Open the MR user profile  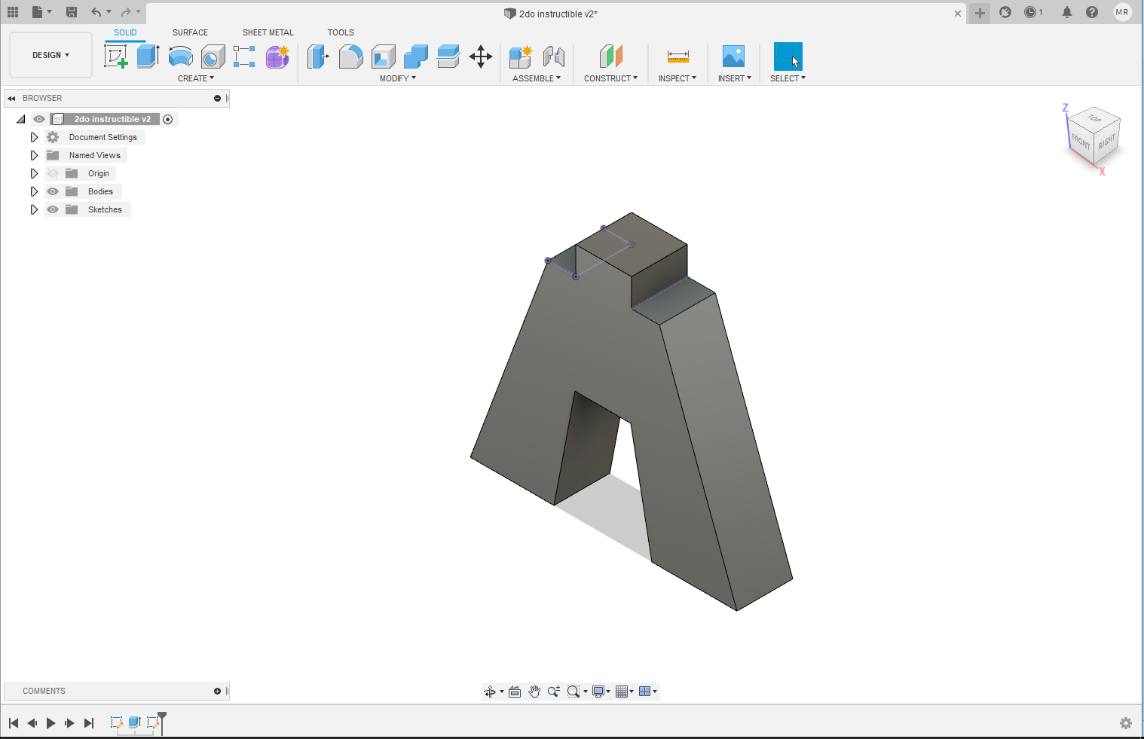(x=1122, y=12)
